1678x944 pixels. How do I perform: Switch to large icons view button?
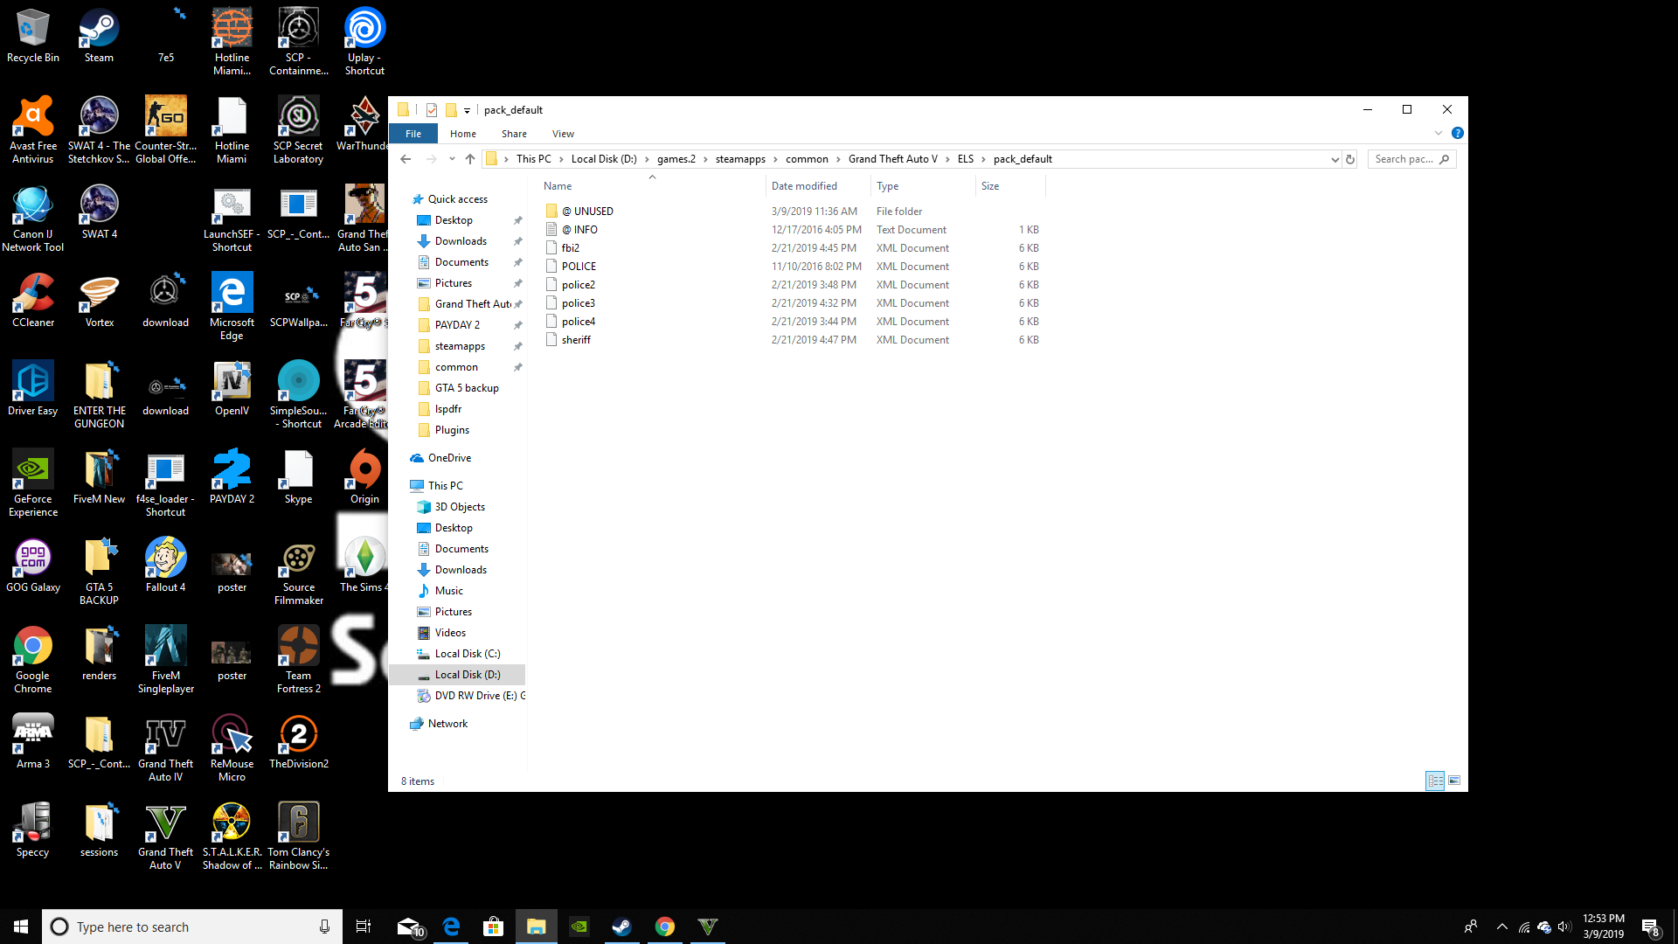coord(1454,781)
